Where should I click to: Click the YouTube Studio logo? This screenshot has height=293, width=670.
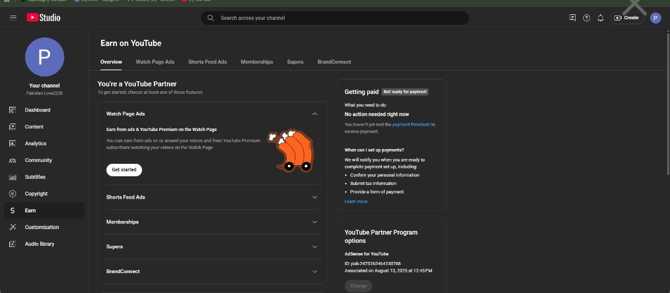point(43,17)
